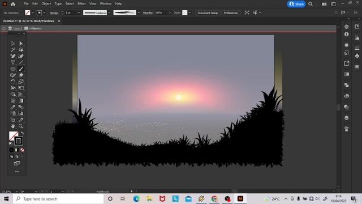Open the zoom level dropdown in the status bar
Image resolution: width=362 pixels, height=204 pixels.
pos(16,192)
